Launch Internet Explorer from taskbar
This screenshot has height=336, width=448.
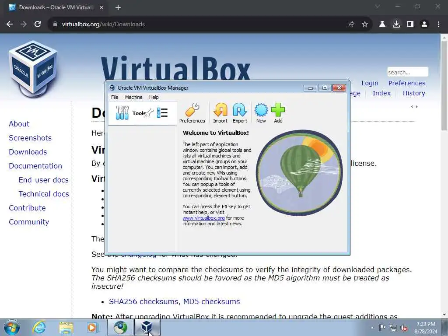[39, 328]
